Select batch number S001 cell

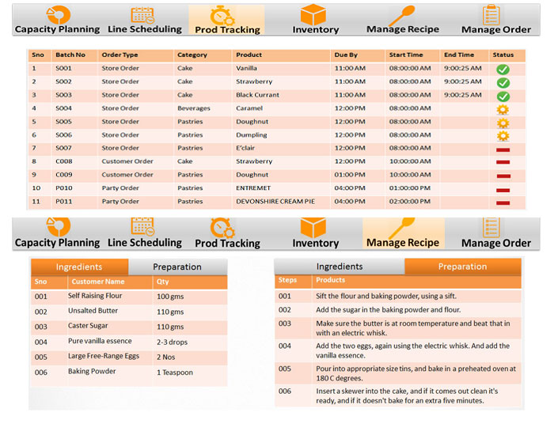pyautogui.click(x=63, y=69)
